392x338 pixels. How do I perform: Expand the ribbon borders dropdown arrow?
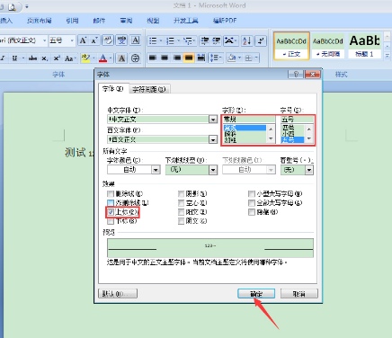[256, 58]
